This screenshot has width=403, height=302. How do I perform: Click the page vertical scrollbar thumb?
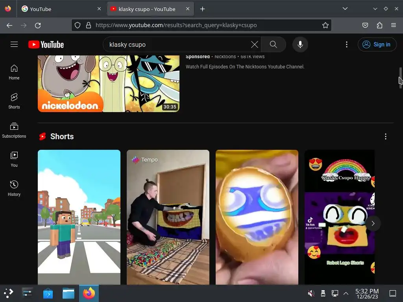(x=400, y=78)
